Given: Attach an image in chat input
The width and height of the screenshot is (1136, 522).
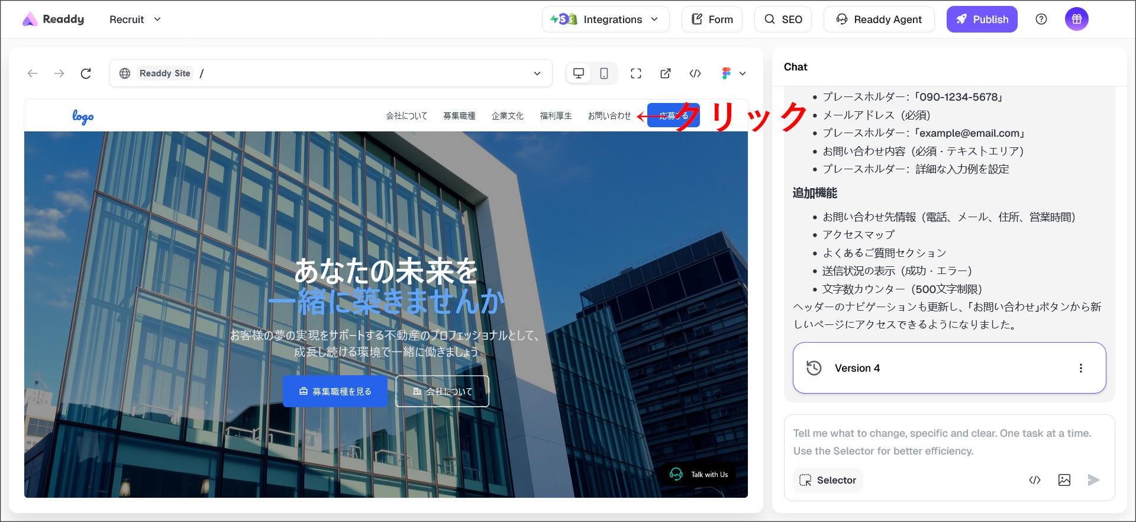Looking at the screenshot, I should click(1064, 480).
